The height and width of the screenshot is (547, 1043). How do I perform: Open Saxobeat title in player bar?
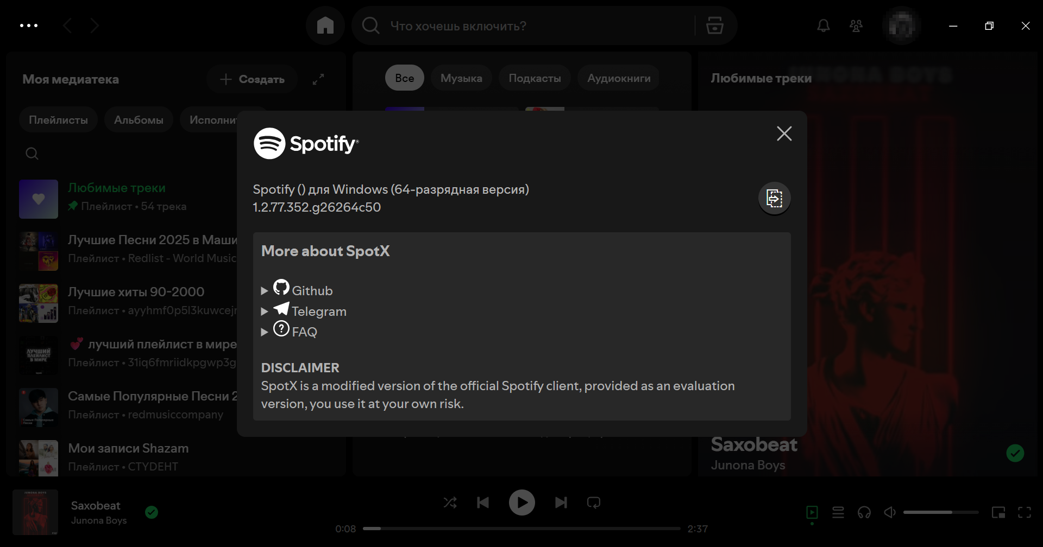pos(96,505)
